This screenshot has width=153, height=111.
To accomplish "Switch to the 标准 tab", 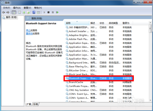I will [35, 104].
